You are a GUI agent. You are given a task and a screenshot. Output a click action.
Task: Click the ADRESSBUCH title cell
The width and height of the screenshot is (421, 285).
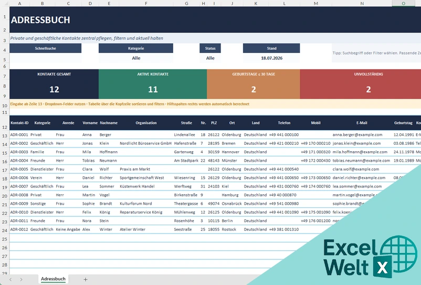[215, 20]
